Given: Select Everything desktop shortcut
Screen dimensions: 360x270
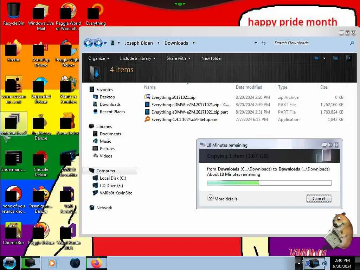Looking at the screenshot, I should 96,14.
